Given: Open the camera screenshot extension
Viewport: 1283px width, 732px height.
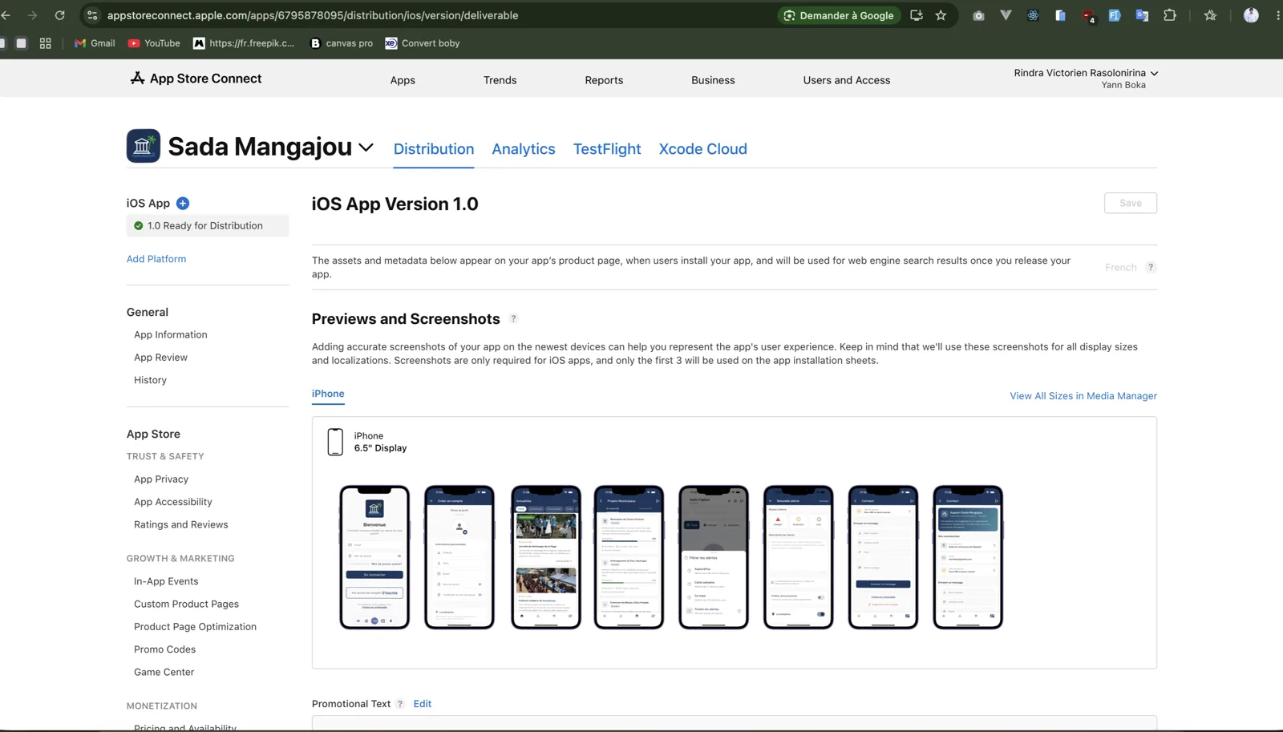Looking at the screenshot, I should point(978,15).
